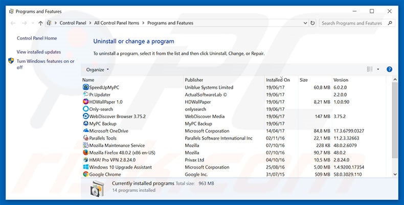Click the scrollbar up arrow
The width and height of the screenshot is (404, 205).
[395, 80]
